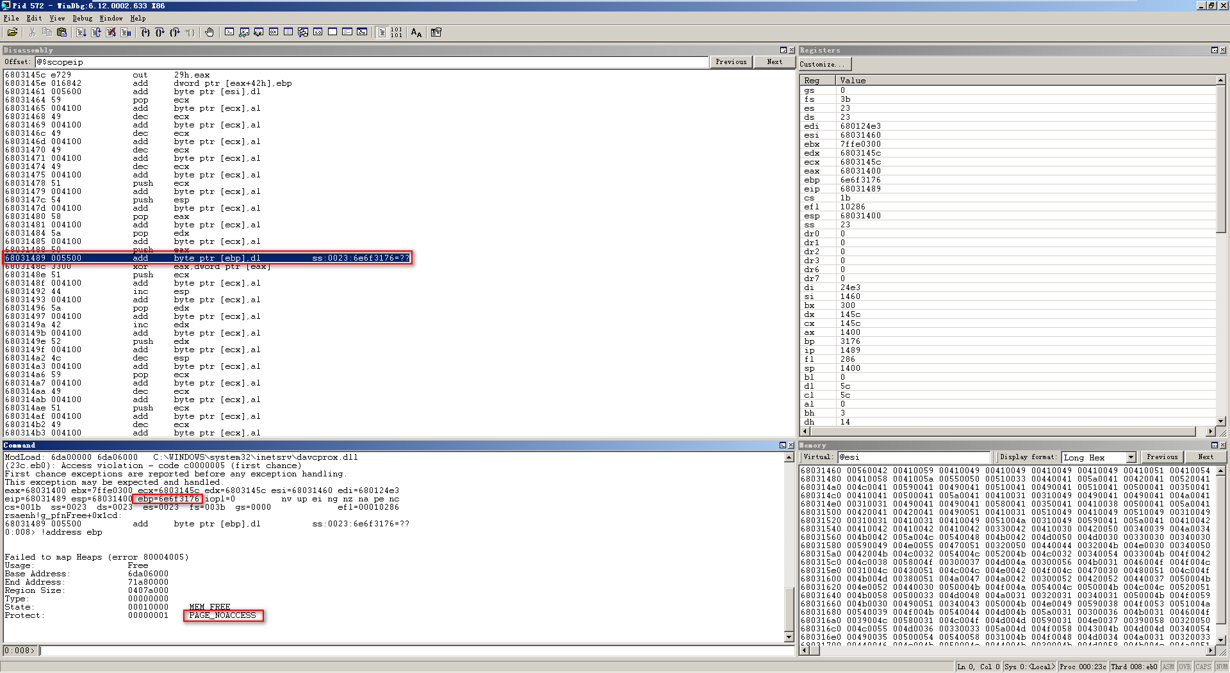
Task: Click the Step Out icon
Action: [x=175, y=32]
